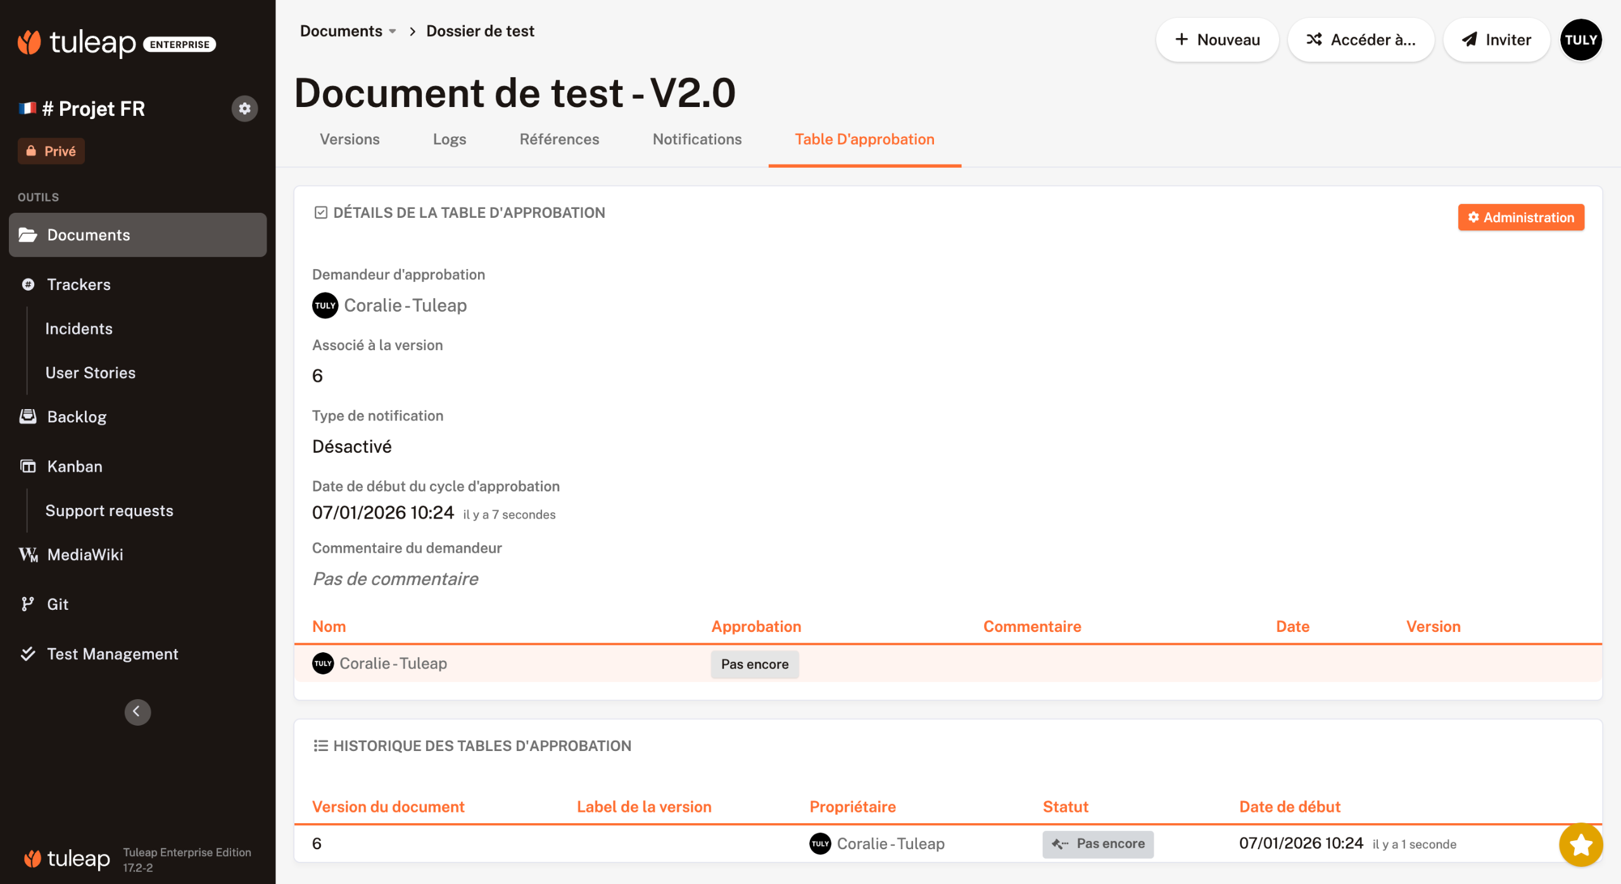Collapse the sidebar with the chevron
The width and height of the screenshot is (1621, 884).
137,712
